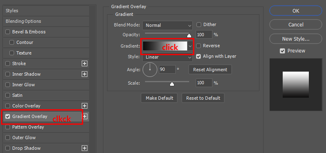
Task: Click the OK button
Action: (296, 11)
